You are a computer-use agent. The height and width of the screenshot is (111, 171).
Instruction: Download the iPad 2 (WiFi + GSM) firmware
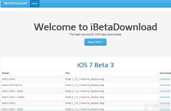165,91
